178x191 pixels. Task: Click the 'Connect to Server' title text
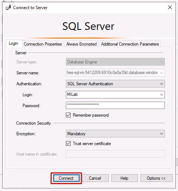(x=30, y=8)
